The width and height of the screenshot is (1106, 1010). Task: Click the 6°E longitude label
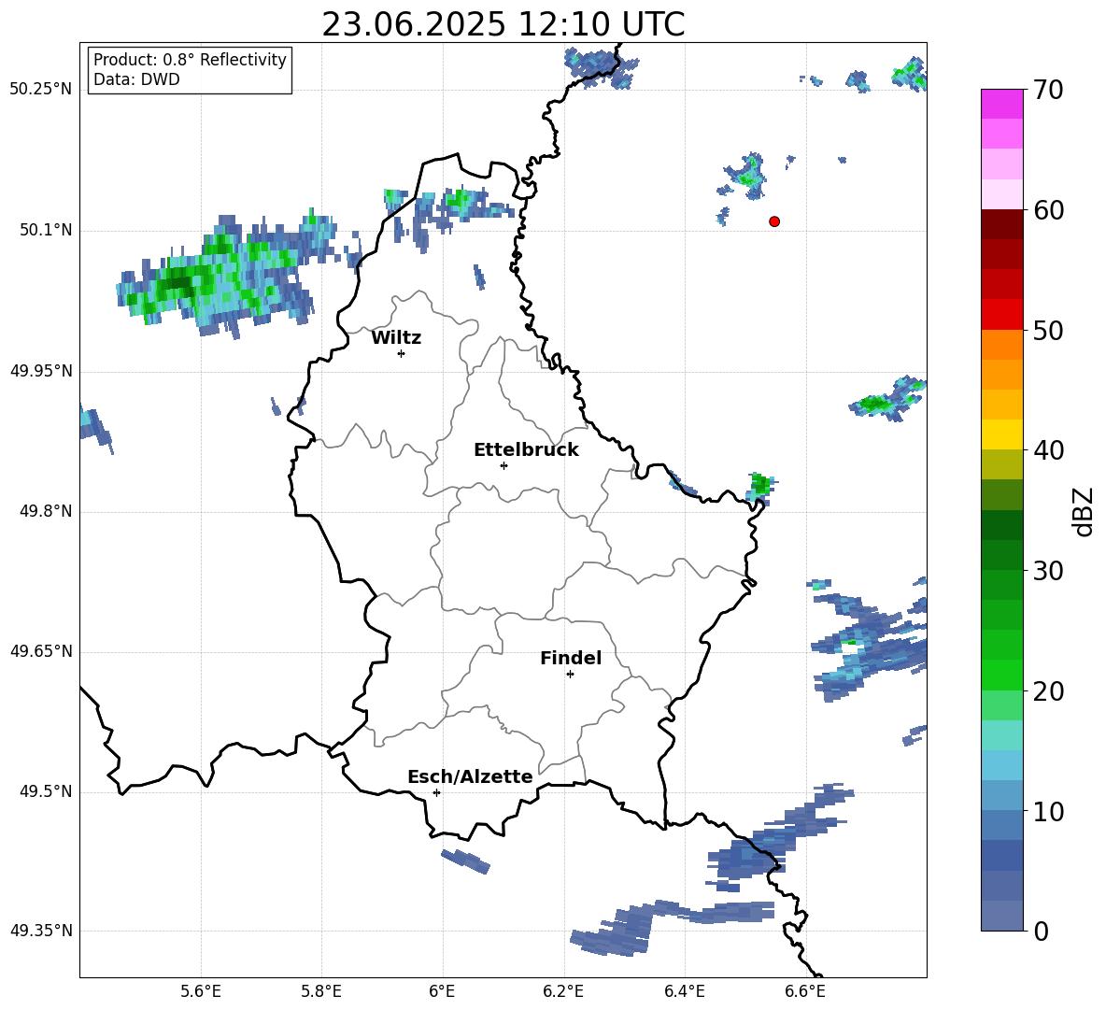coord(442,991)
